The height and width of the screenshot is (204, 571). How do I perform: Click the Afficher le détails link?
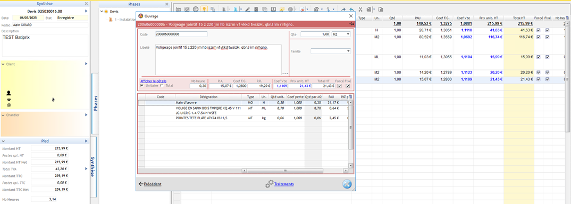tap(153, 81)
